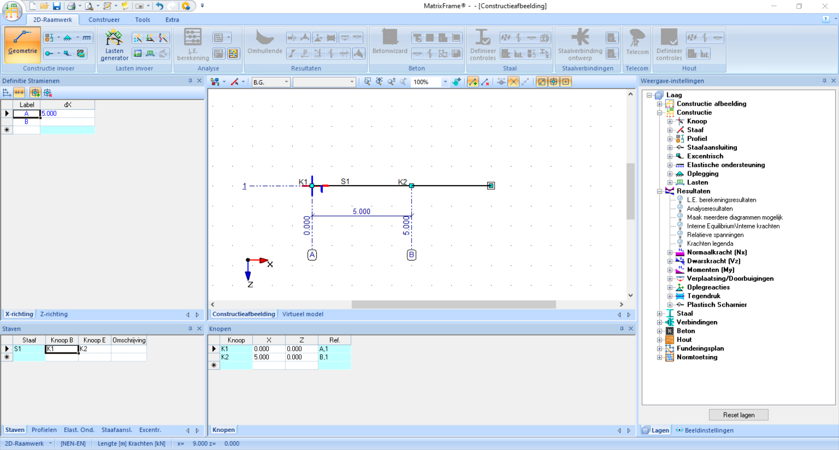Open the 100% zoom level dropdown
This screenshot has width=839, height=450.
(x=445, y=82)
